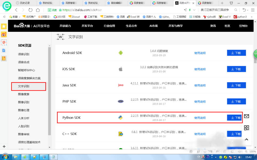Click the PHP logo icon
The height and width of the screenshot is (160, 257).
coord(121,101)
